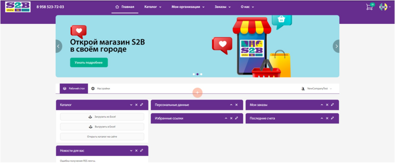Switch to the Рабочий стол tab
The width and height of the screenshot is (395, 163).
point(74,89)
